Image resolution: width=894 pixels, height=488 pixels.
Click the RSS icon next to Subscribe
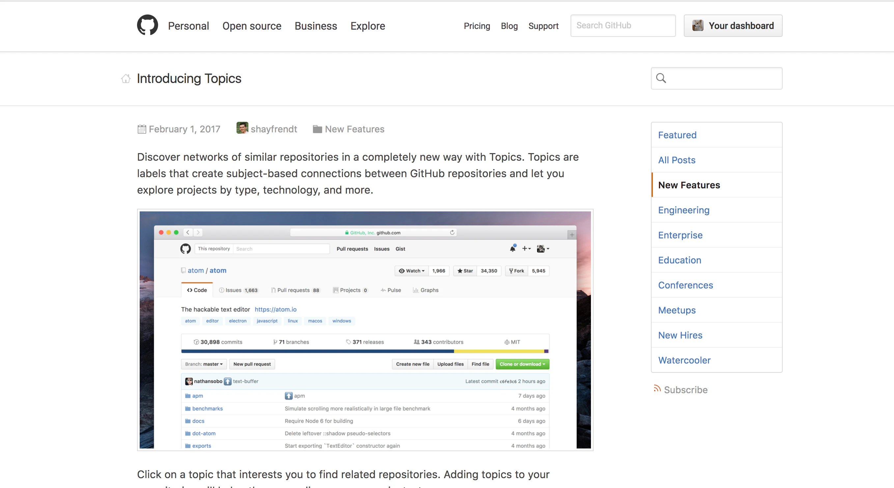[657, 389]
